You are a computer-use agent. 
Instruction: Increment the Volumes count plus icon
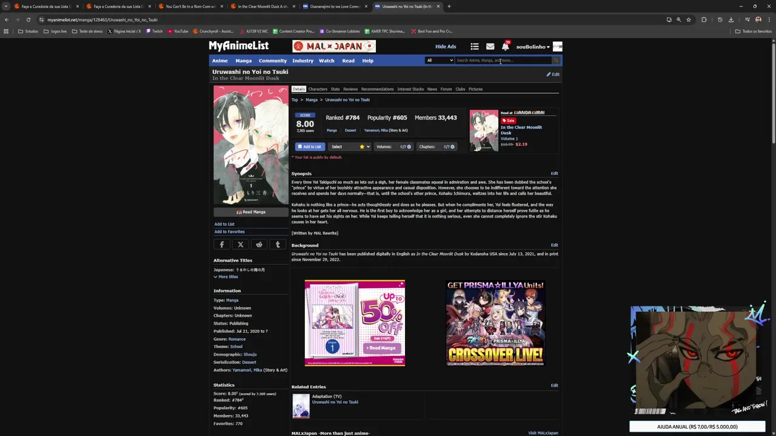[x=409, y=147]
